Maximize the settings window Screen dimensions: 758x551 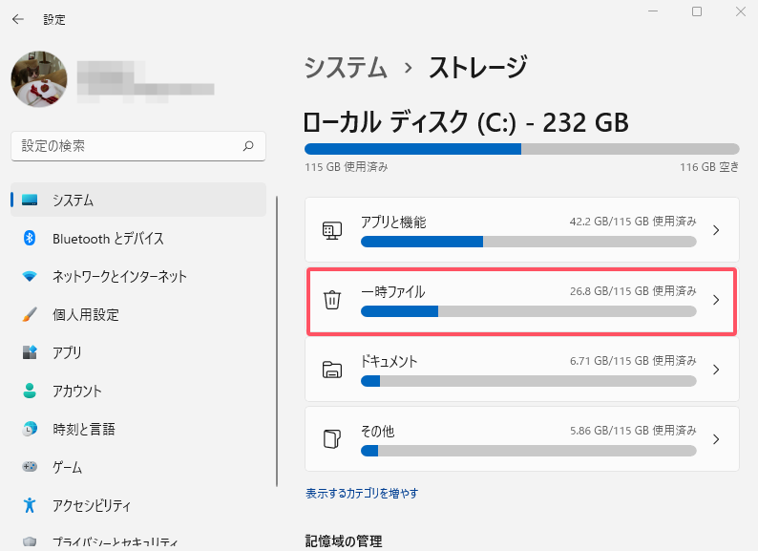click(697, 11)
